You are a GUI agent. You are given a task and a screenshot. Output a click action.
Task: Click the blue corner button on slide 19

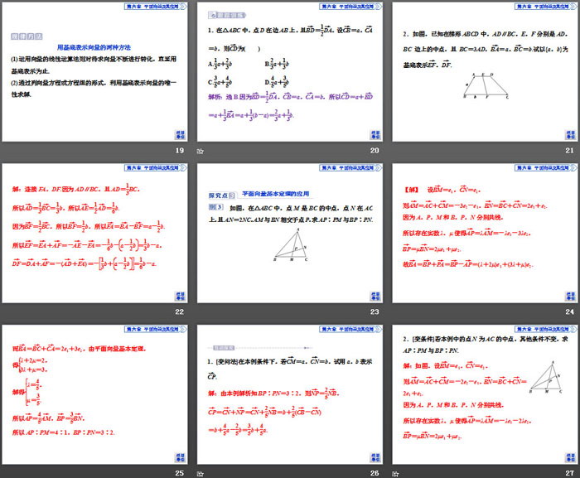click(179, 135)
